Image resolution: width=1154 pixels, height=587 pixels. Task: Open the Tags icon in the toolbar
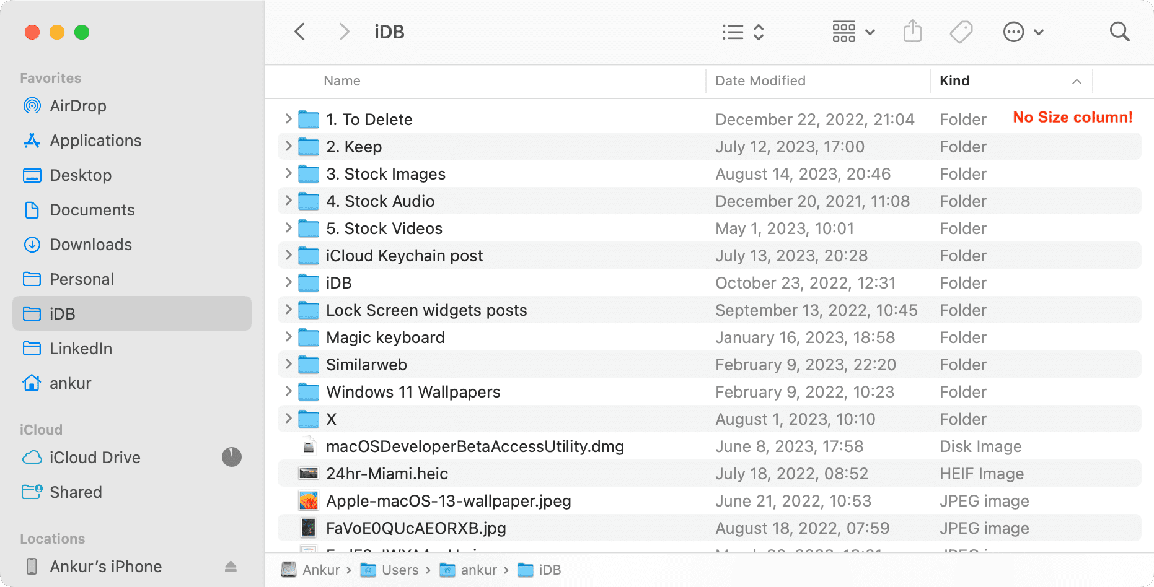tap(960, 31)
